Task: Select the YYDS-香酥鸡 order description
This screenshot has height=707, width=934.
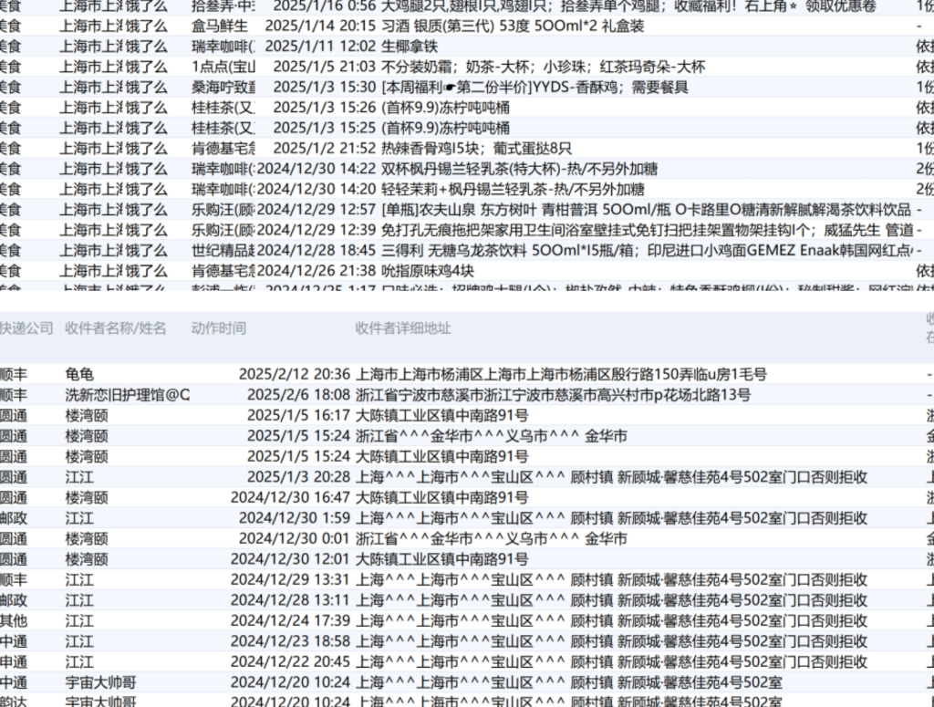Action: (534, 88)
